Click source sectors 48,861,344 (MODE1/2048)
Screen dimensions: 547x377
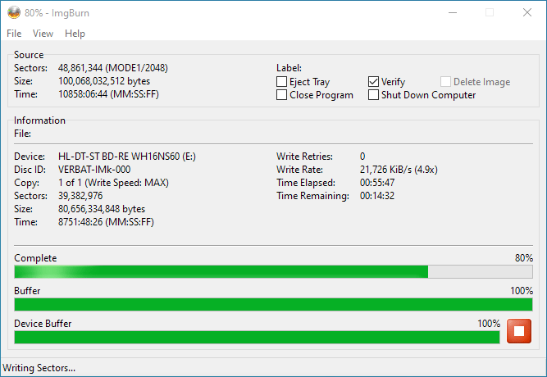tap(113, 68)
